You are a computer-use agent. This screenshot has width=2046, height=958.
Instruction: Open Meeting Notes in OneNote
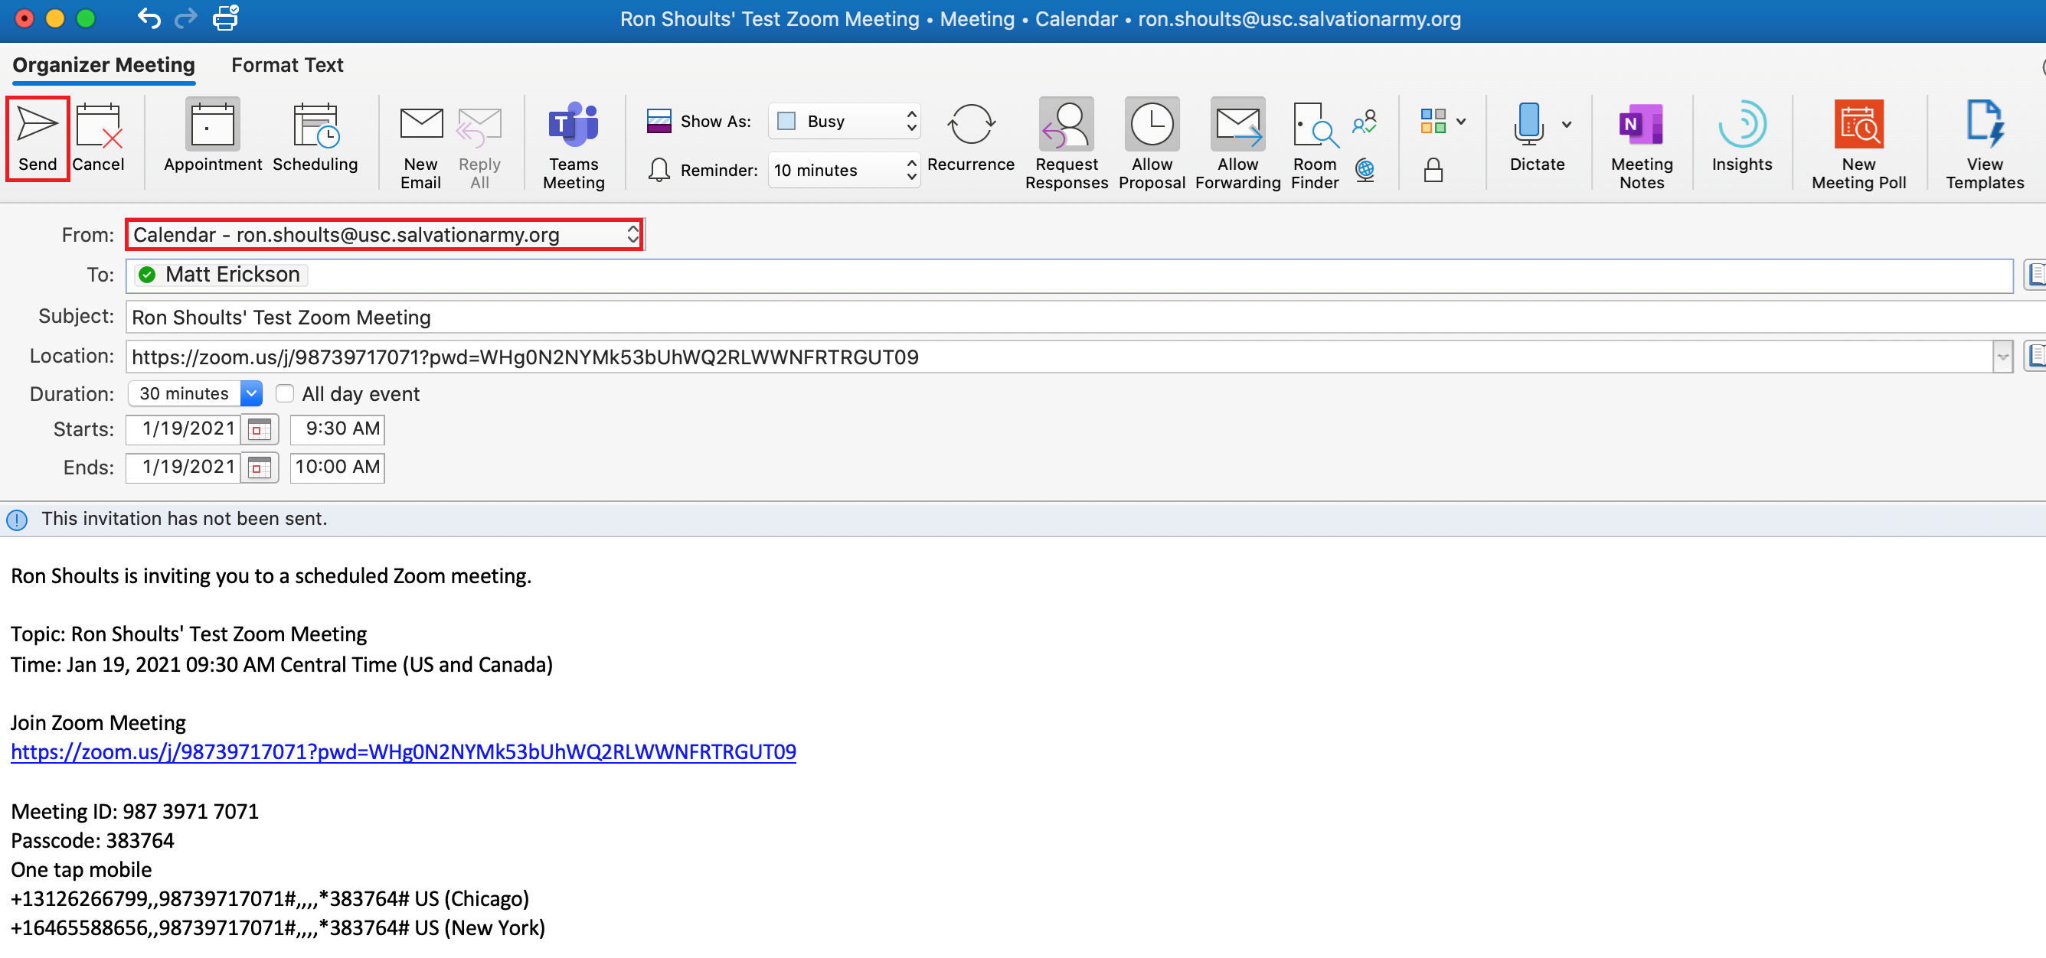pos(1640,126)
